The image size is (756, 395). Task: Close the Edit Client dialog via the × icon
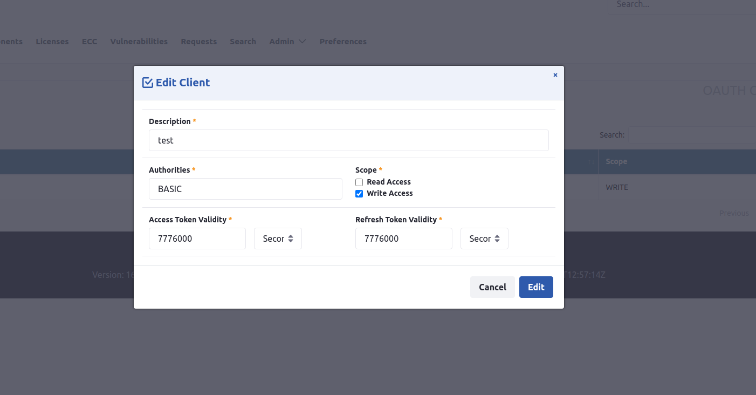pyautogui.click(x=555, y=75)
